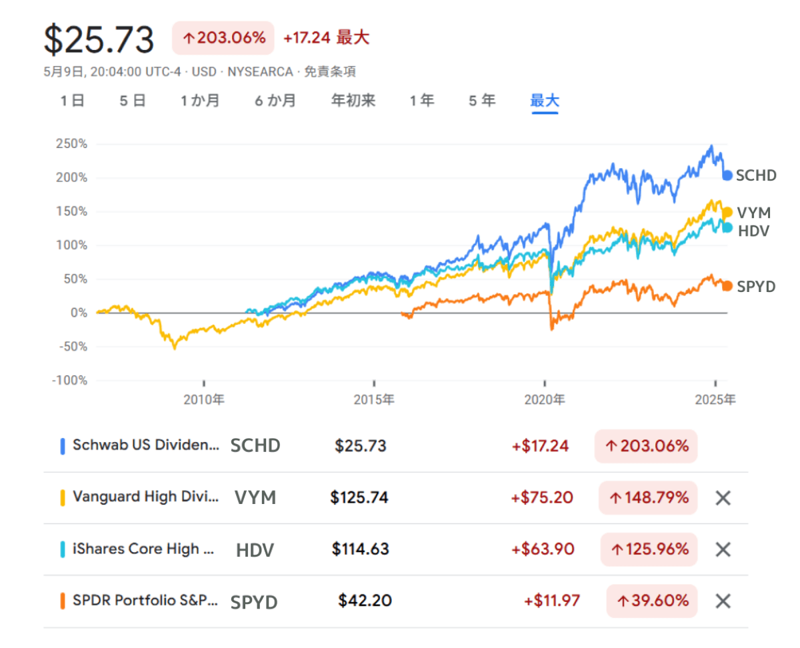Click the SCHD label beside chart line

[757, 175]
